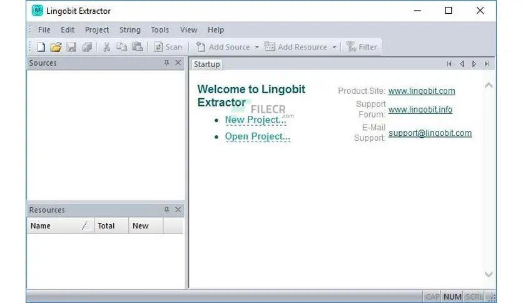
Task: Click the Filter funnel button
Action: (362, 47)
